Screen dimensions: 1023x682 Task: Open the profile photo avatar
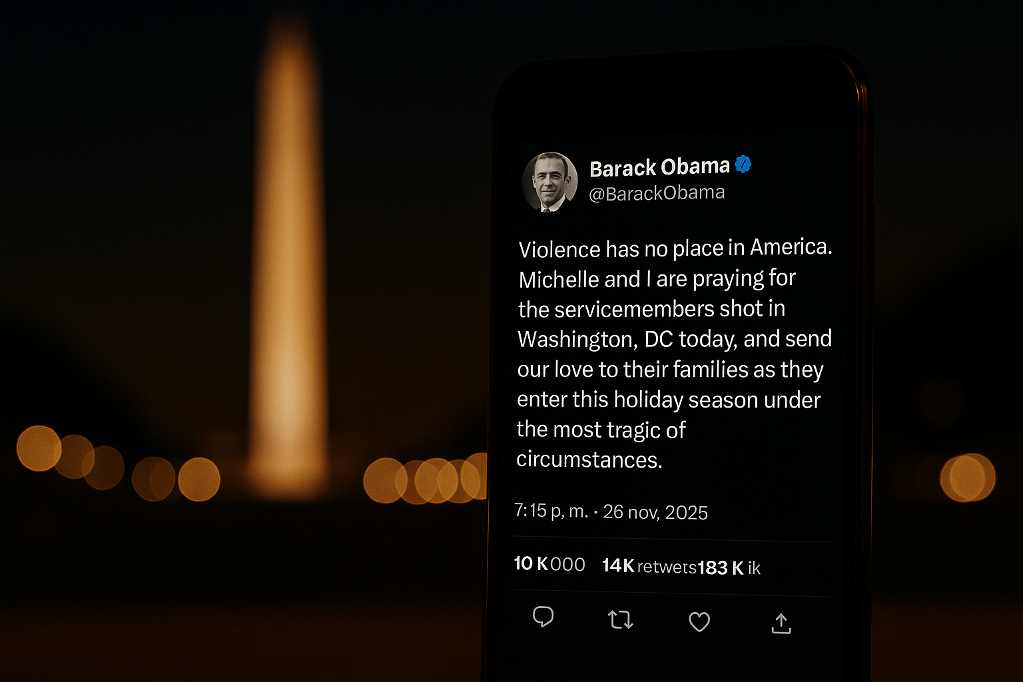[549, 182]
